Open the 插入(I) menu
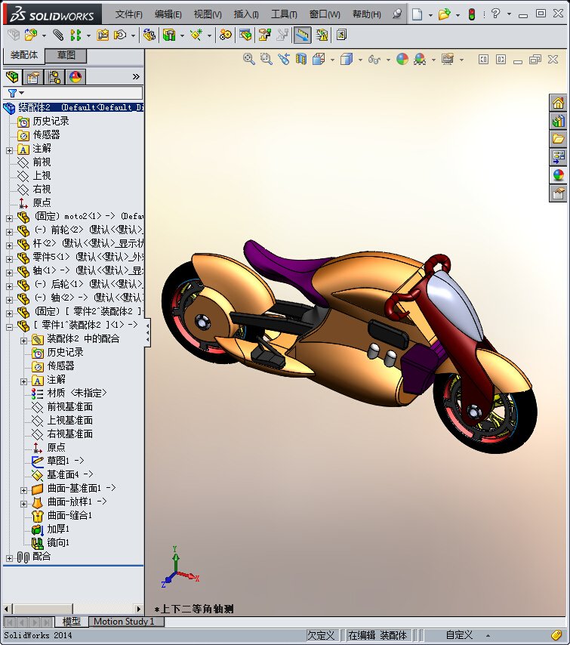Image resolution: width=570 pixels, height=645 pixels. click(x=246, y=14)
